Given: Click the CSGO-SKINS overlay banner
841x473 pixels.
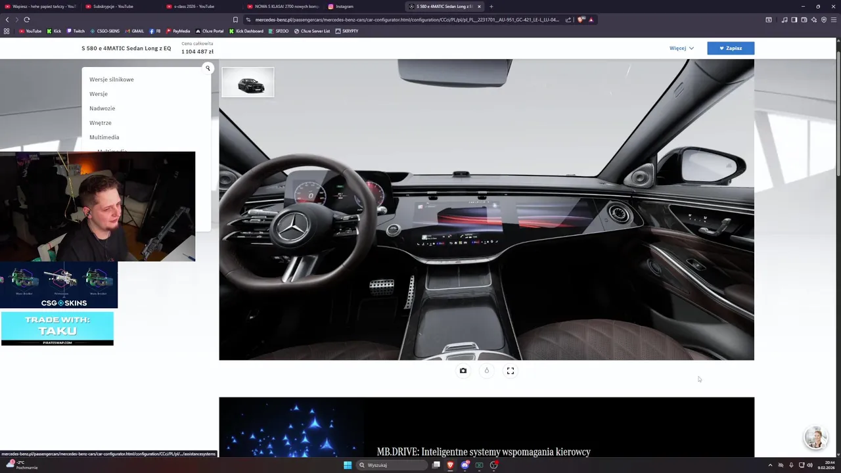Looking at the screenshot, I should click(x=59, y=285).
